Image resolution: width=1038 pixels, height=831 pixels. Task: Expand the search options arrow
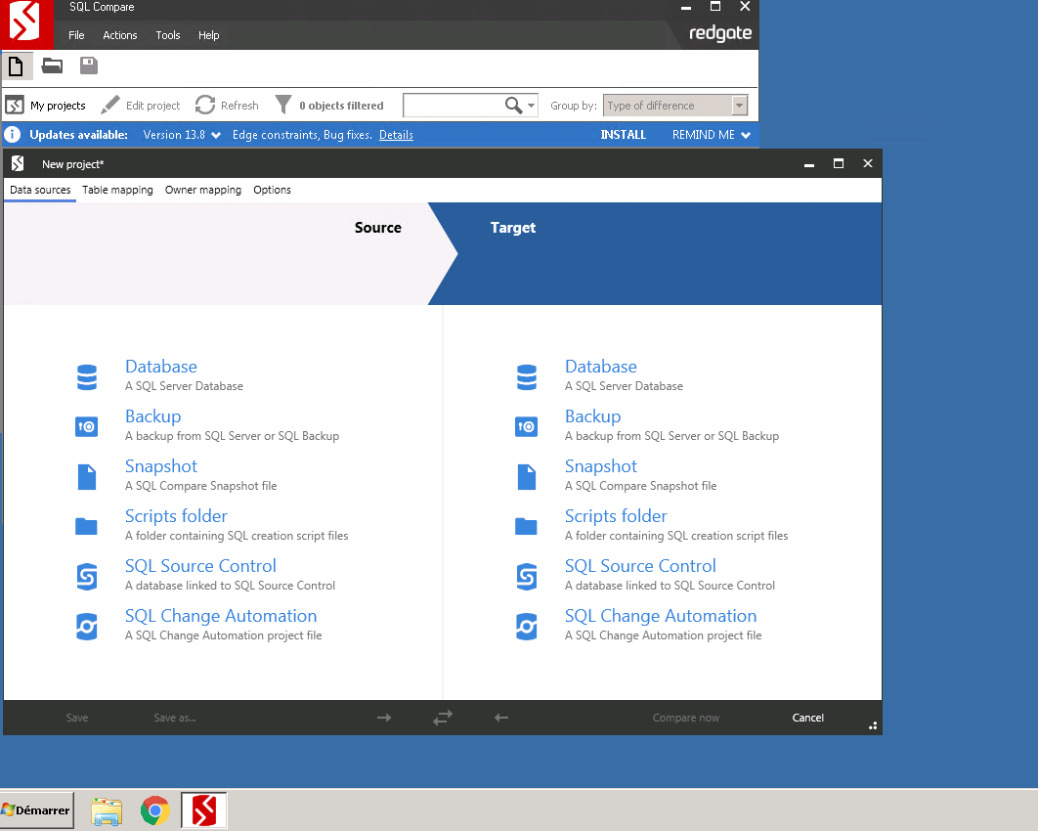[x=531, y=106]
